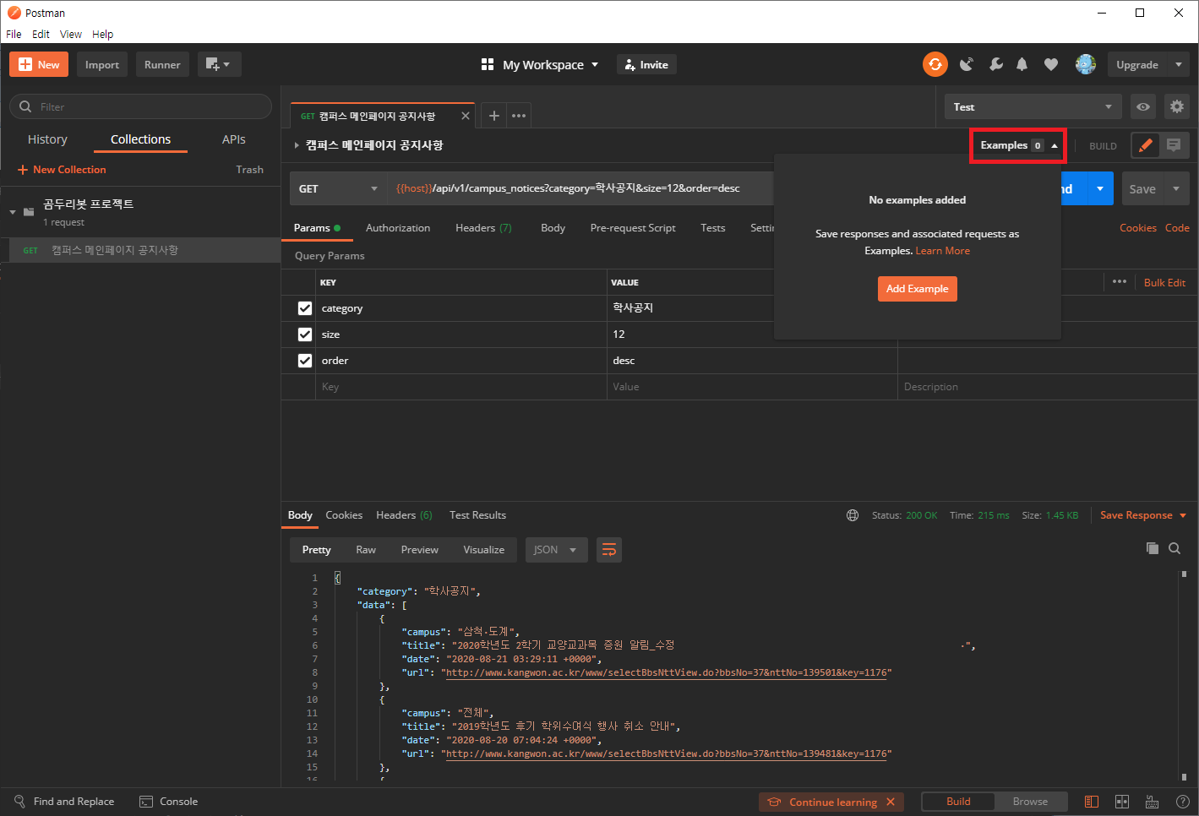Screen dimensions: 1199x816
Task: Open the Pre-request Script tab
Action: coord(633,228)
